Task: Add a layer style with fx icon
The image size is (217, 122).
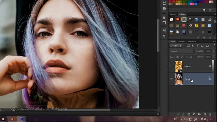Action: (x=183, y=114)
